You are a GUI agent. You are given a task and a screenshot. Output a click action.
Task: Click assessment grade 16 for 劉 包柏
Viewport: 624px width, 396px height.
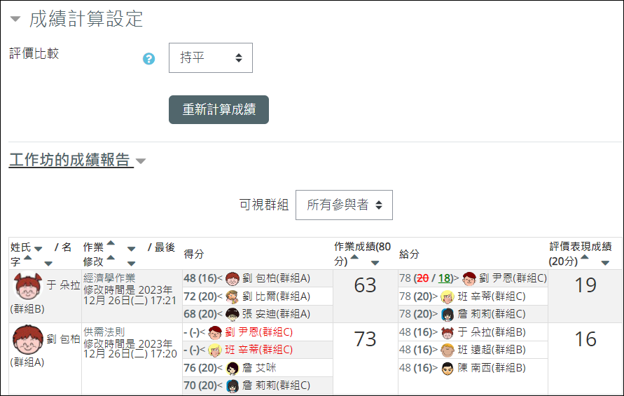click(585, 339)
